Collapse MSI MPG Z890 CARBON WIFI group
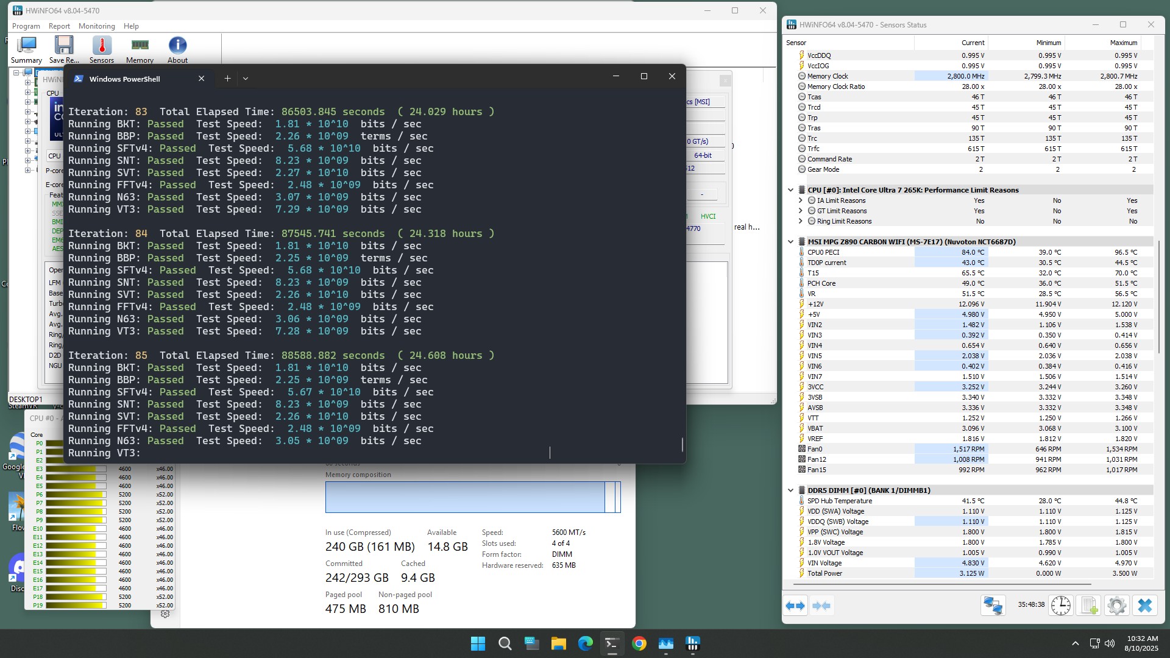This screenshot has height=658, width=1170. (x=790, y=242)
